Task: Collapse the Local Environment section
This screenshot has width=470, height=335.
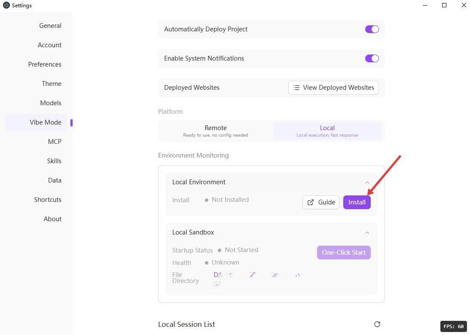Action: coord(367,182)
